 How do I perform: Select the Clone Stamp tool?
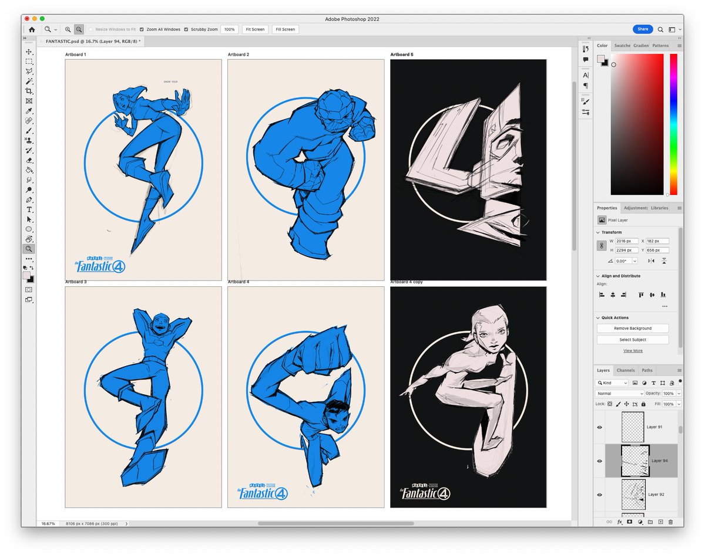[29, 141]
